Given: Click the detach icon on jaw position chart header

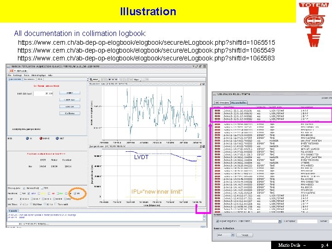Looking at the screenshot, I should coord(204,146).
